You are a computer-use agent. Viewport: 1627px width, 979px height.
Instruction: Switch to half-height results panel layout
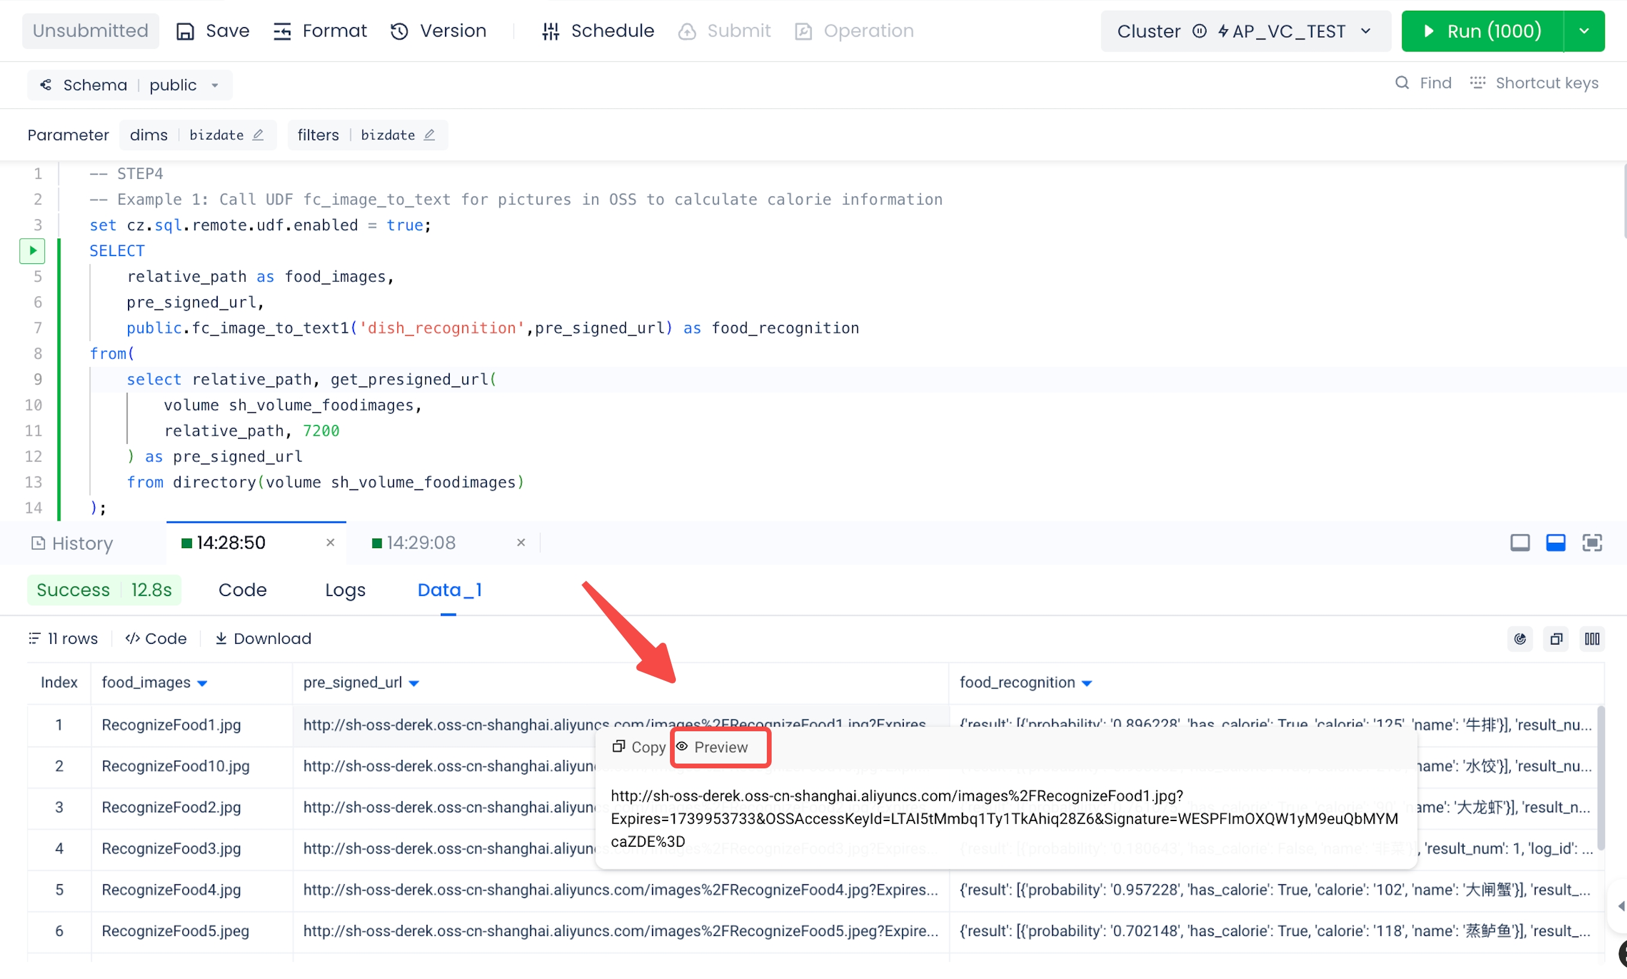pos(1555,543)
